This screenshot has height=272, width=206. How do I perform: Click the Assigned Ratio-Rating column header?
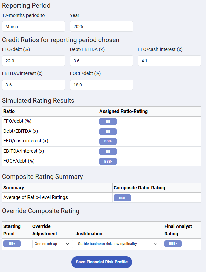tap(124, 111)
